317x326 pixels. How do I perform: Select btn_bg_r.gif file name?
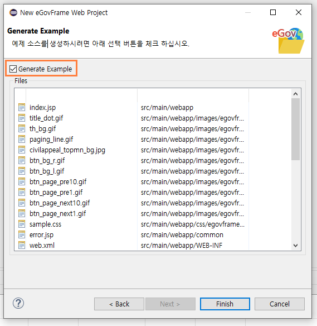(x=47, y=161)
